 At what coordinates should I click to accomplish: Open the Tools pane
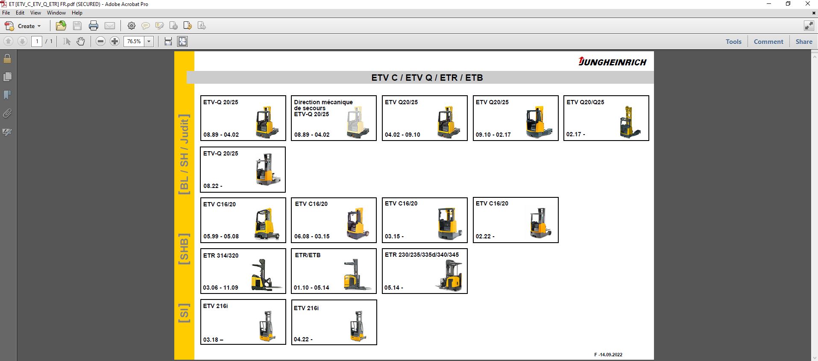(x=733, y=41)
